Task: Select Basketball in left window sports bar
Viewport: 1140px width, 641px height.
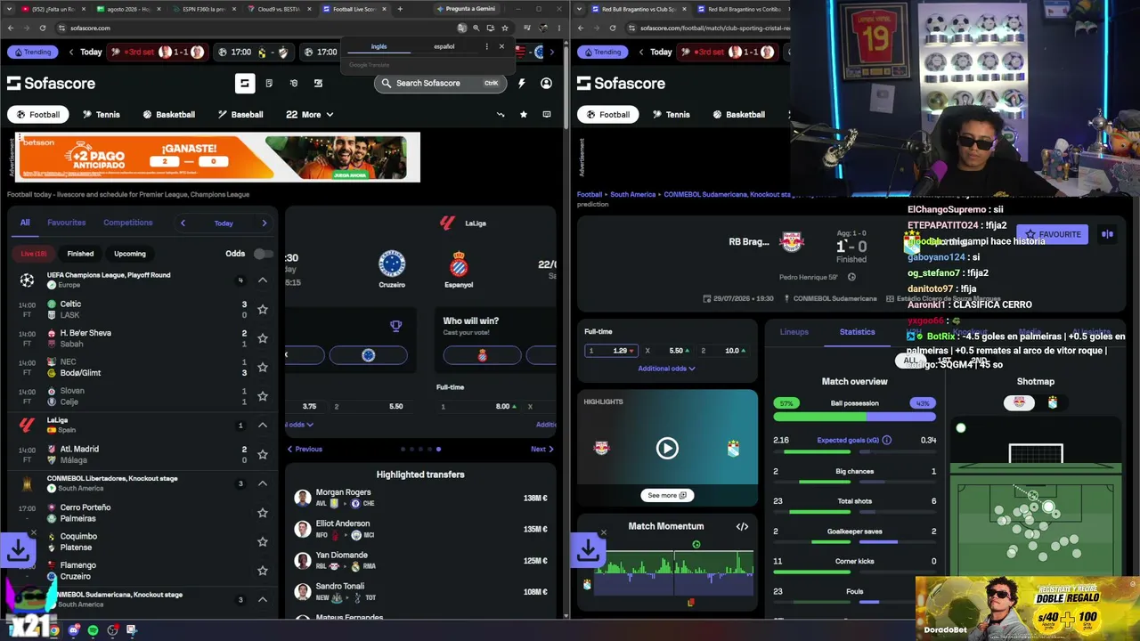Action: [x=167, y=114]
